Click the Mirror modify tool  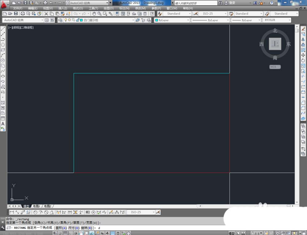[x=303, y=39]
